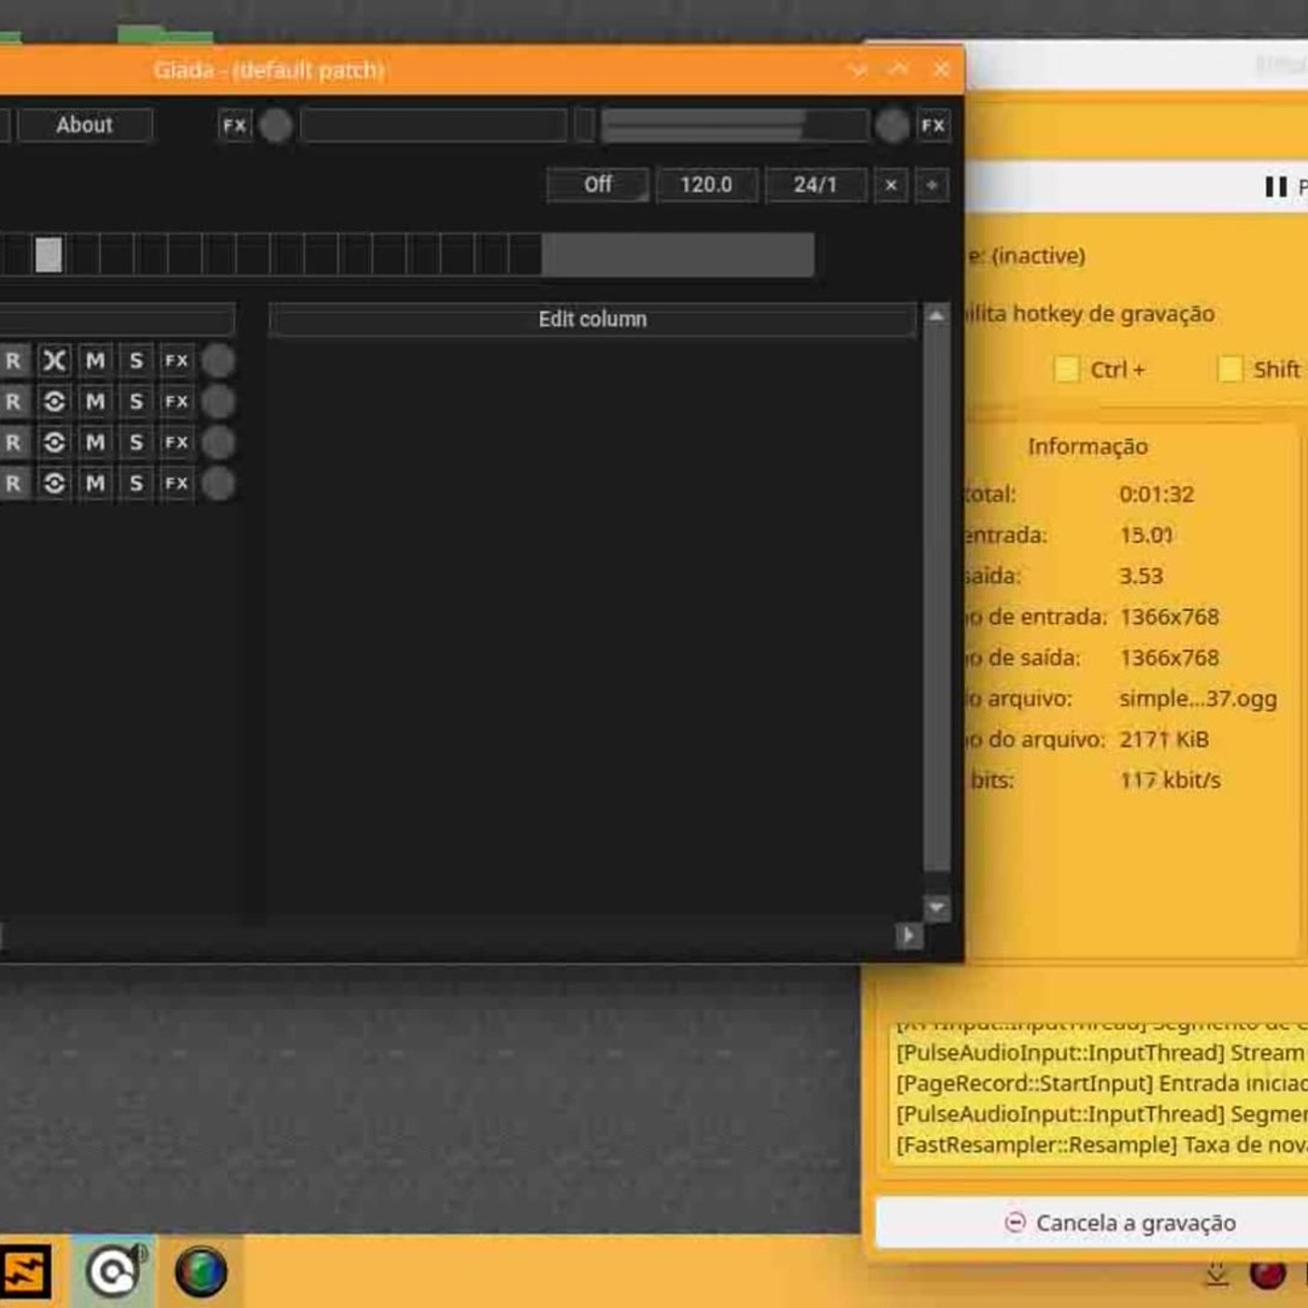Click the globe icon in the taskbar
Viewport: 1308px width, 1308px height.
pyautogui.click(x=201, y=1272)
